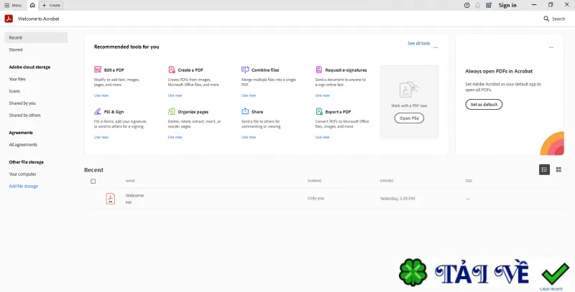Sort by the NAME column header
575x292 pixels.
130,181
